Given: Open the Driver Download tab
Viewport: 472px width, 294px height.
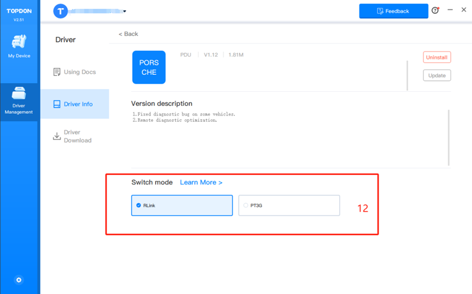Looking at the screenshot, I should [x=72, y=136].
